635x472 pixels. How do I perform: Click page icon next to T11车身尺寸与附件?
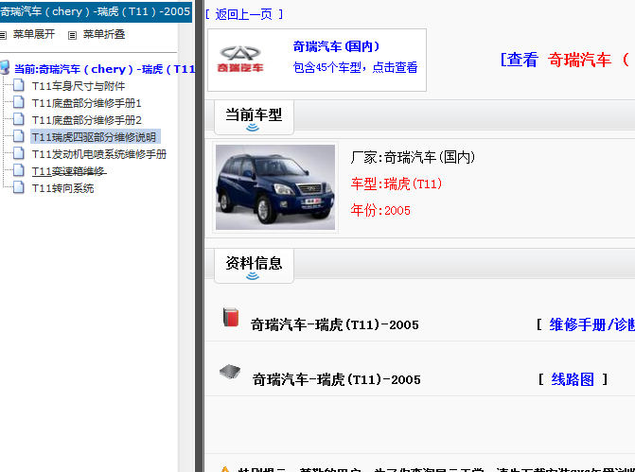(x=19, y=85)
